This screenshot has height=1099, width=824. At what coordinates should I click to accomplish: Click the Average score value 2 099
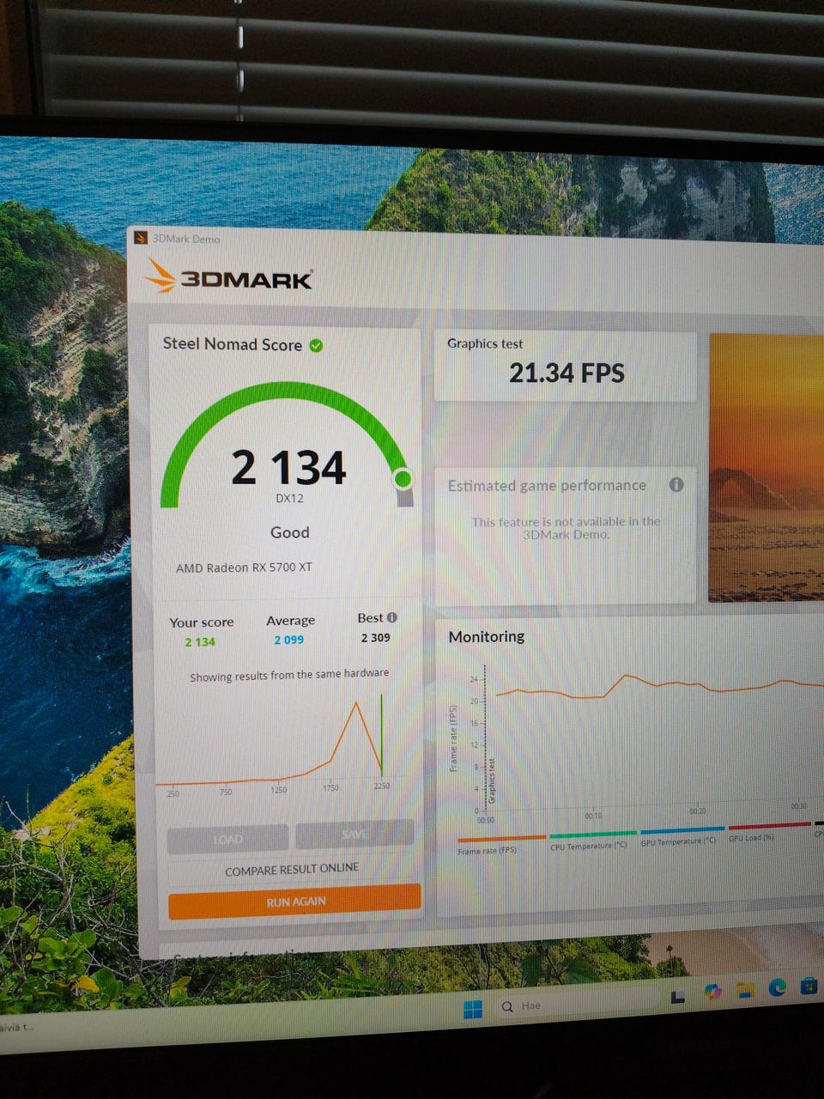[x=289, y=640]
